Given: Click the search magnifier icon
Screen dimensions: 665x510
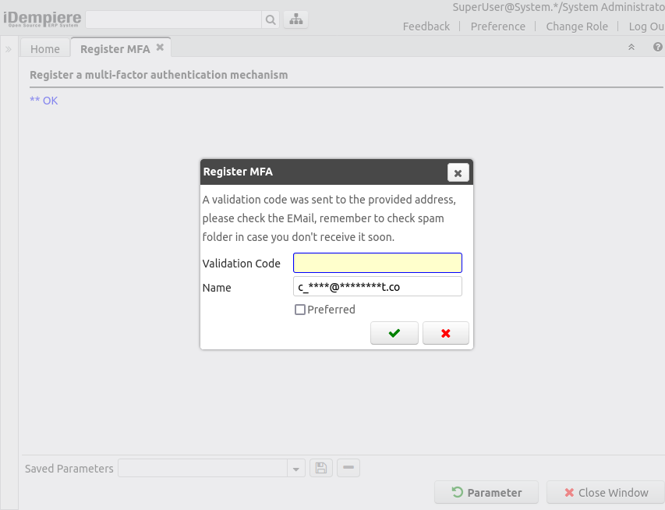Looking at the screenshot, I should (271, 19).
